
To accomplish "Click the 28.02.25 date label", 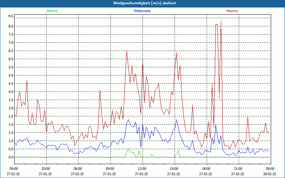I will coord(270,174).
